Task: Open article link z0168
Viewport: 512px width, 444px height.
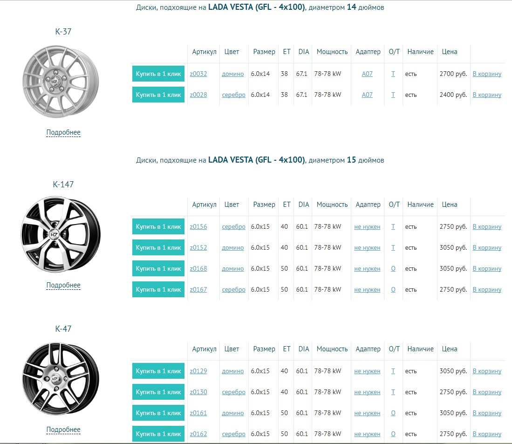Action: point(198,268)
